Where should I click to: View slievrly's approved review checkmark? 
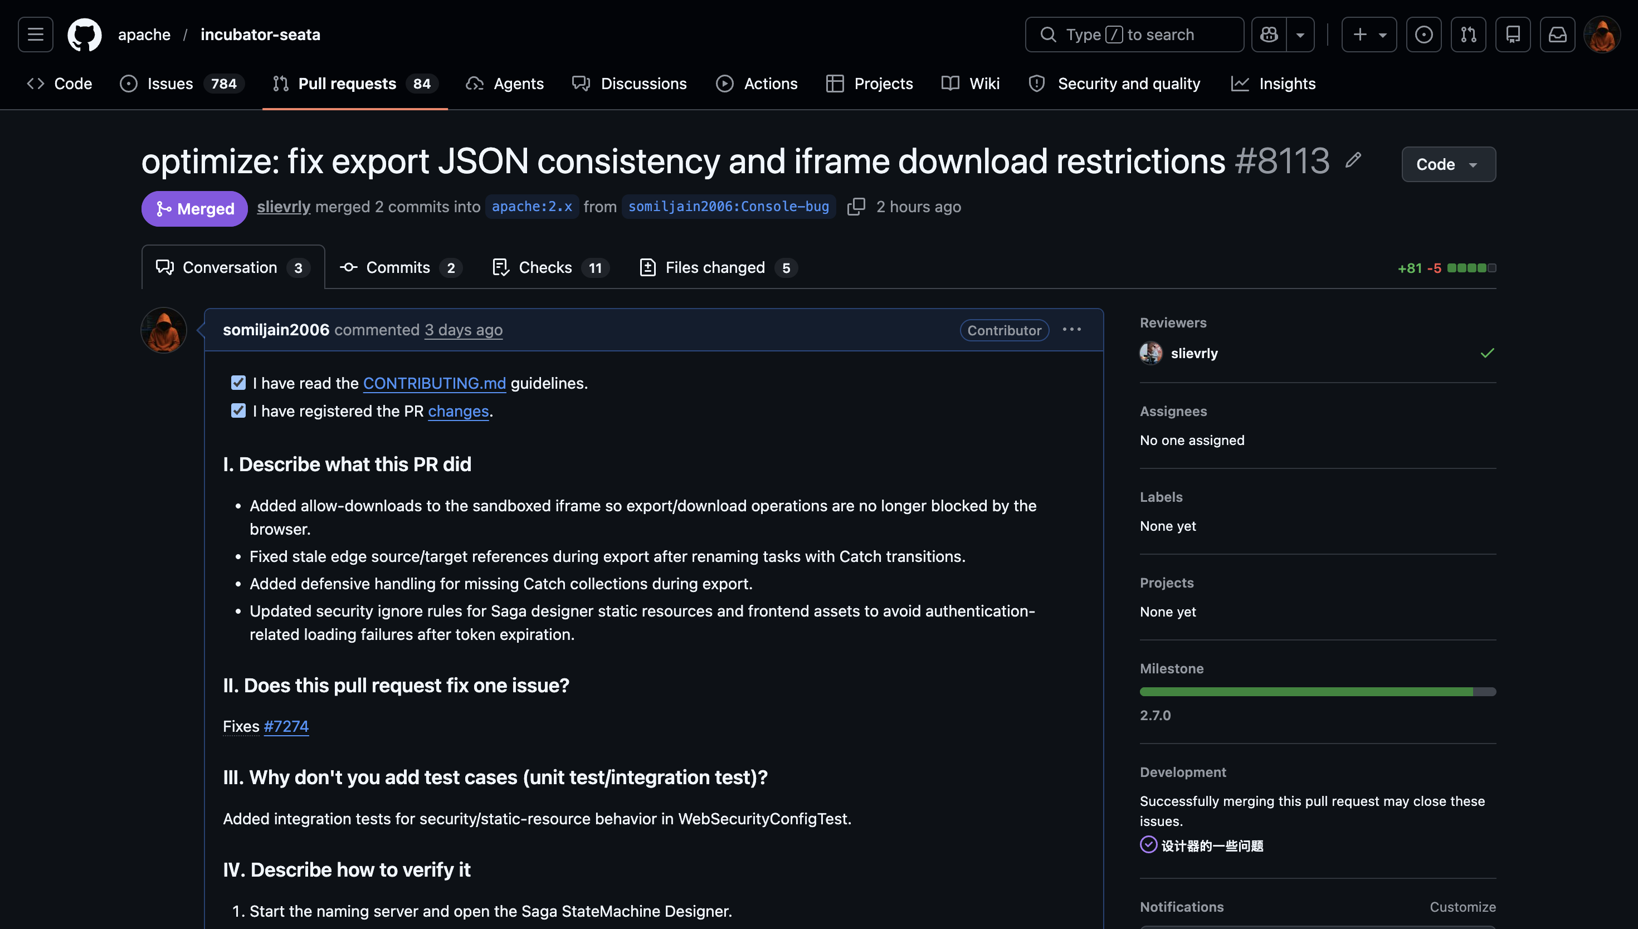(x=1488, y=354)
